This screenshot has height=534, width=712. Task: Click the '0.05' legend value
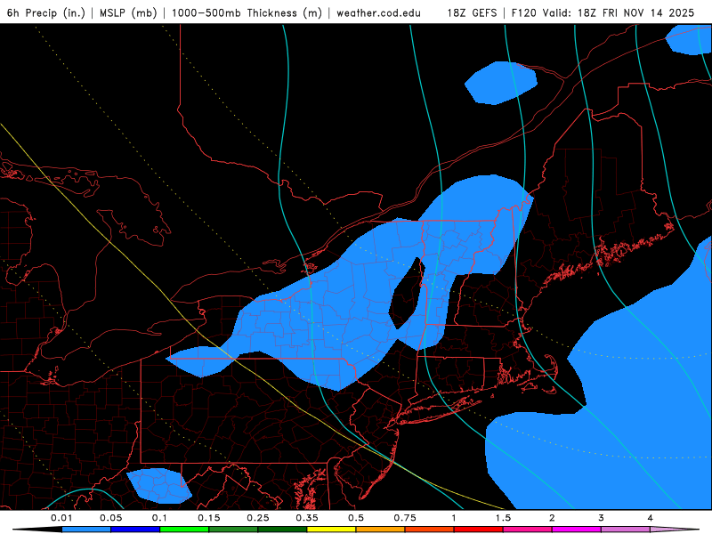click(x=110, y=518)
